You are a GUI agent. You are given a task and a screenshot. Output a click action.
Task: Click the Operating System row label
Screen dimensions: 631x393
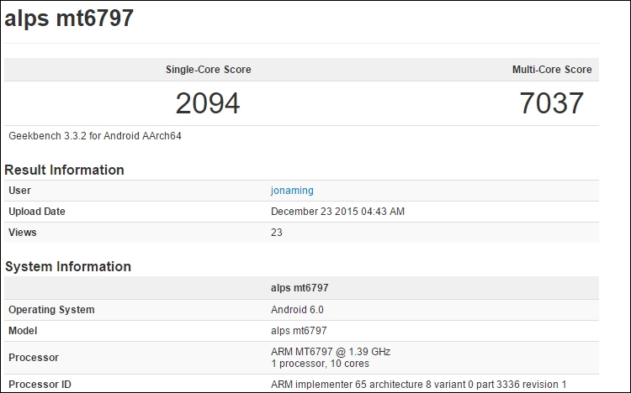51,310
